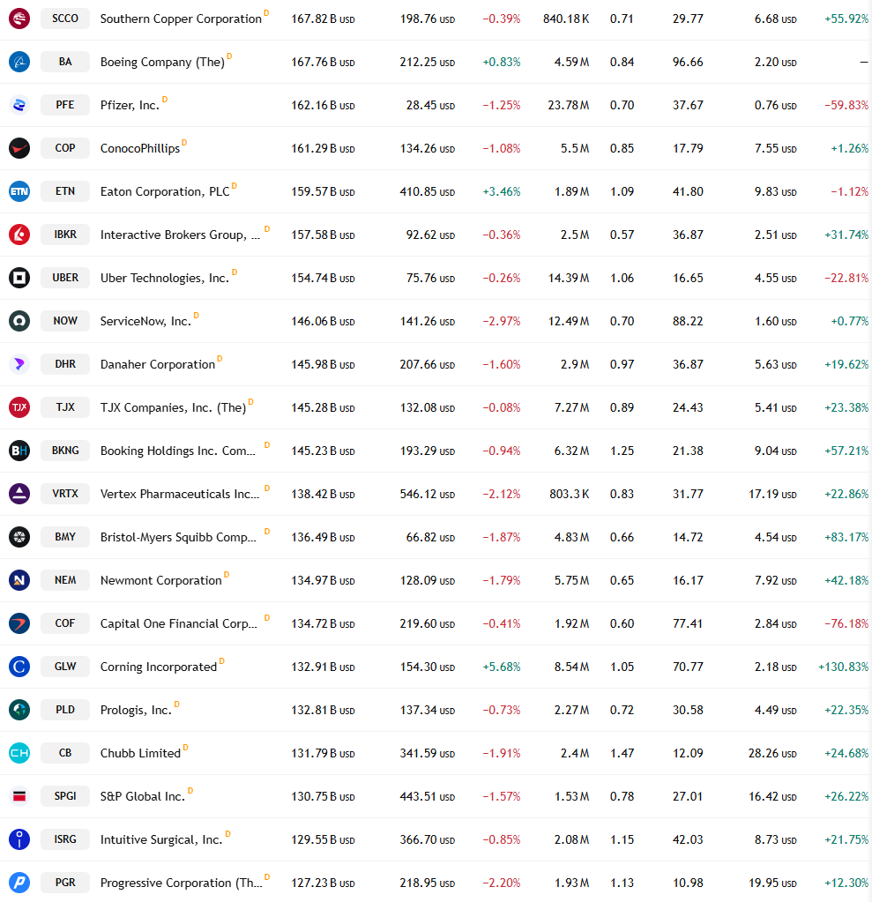Click the Chubb Limited logo icon
Viewport: 872px width, 902px height.
[x=19, y=753]
